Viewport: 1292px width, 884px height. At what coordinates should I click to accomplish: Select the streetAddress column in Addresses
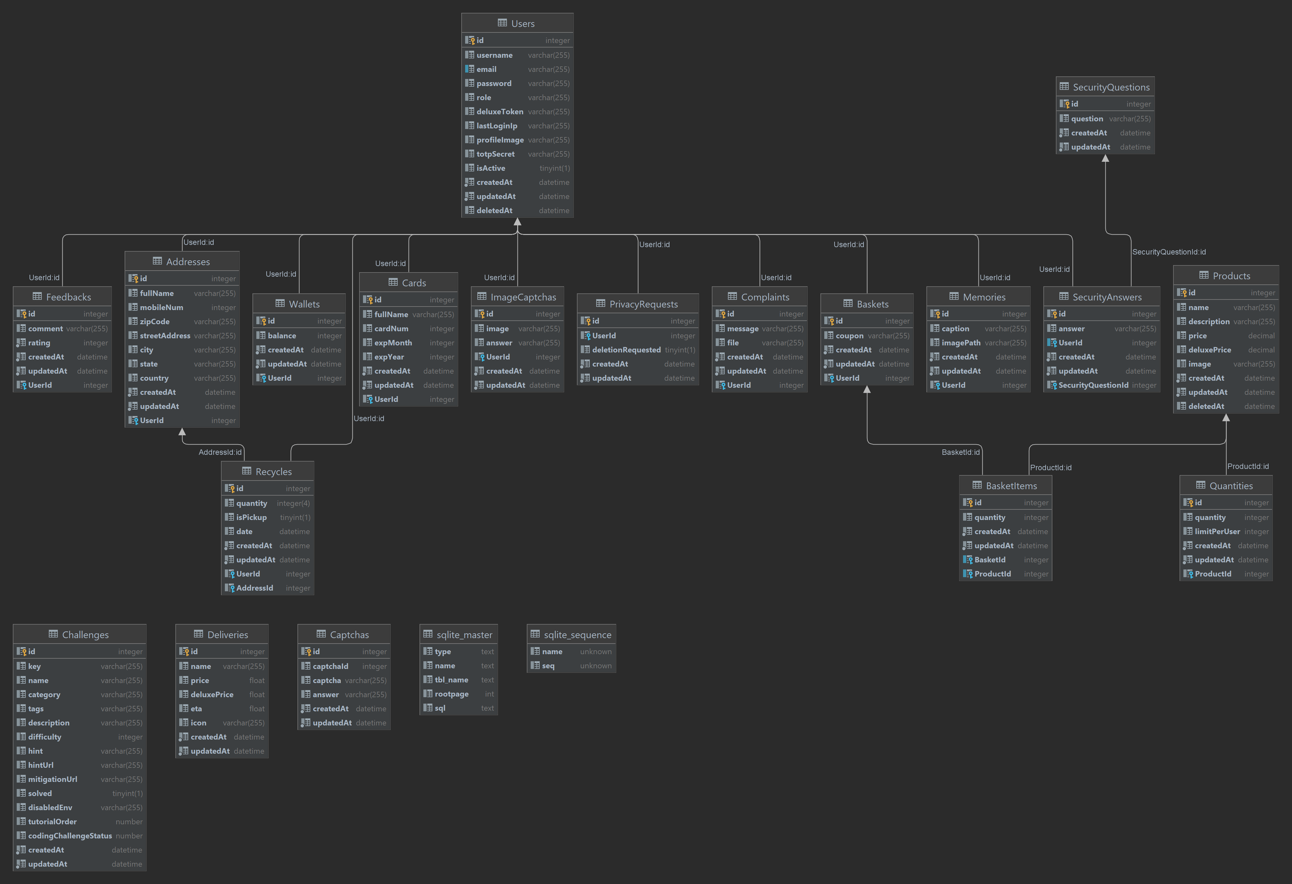click(182, 336)
